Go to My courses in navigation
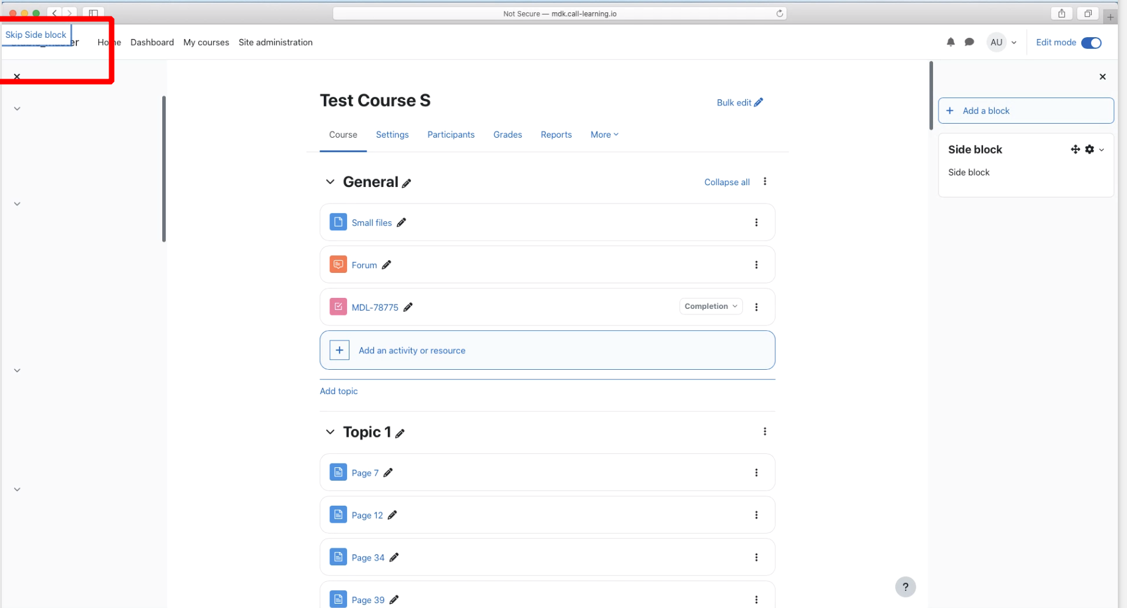This screenshot has width=1127, height=608. click(206, 42)
